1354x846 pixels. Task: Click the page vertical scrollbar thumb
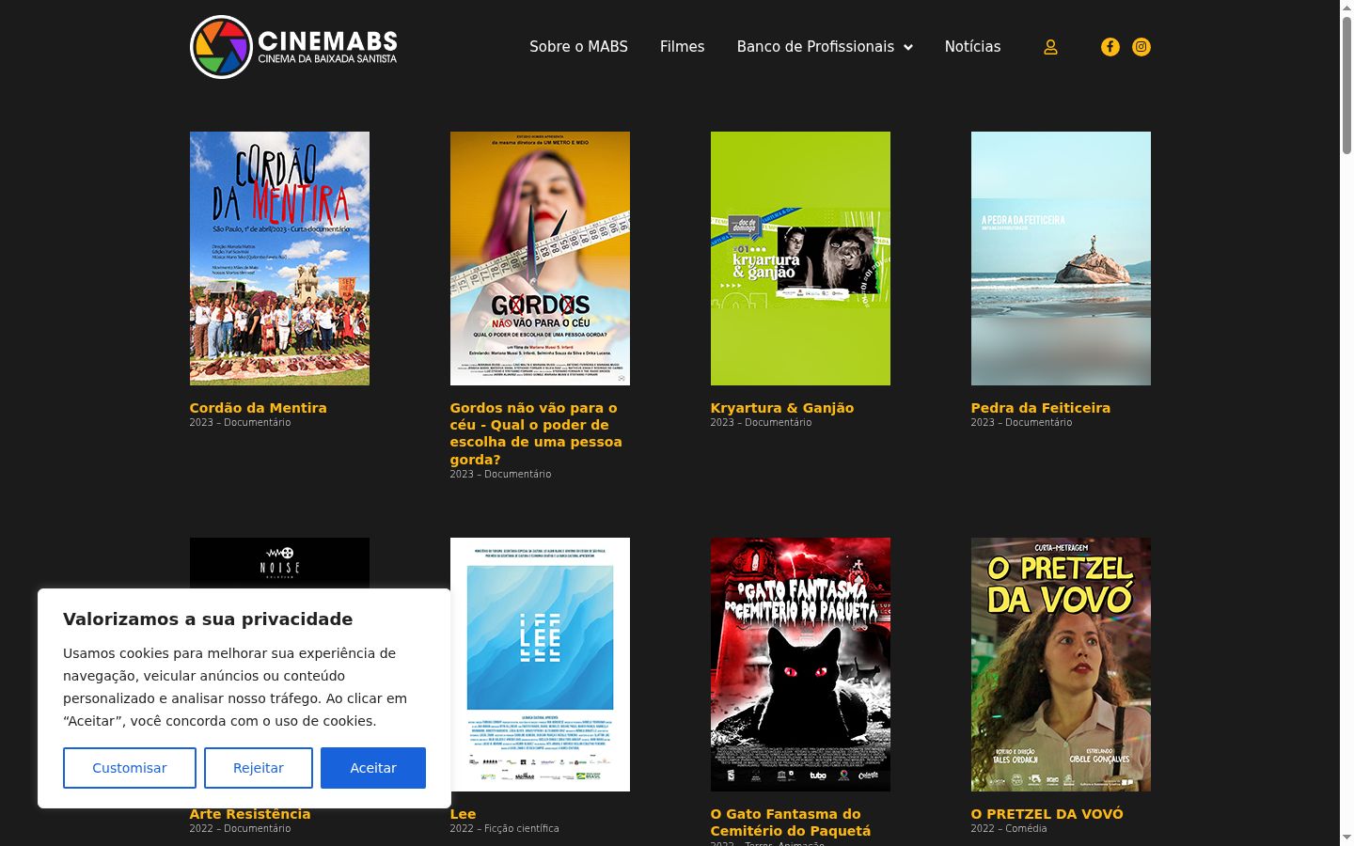point(1346,85)
